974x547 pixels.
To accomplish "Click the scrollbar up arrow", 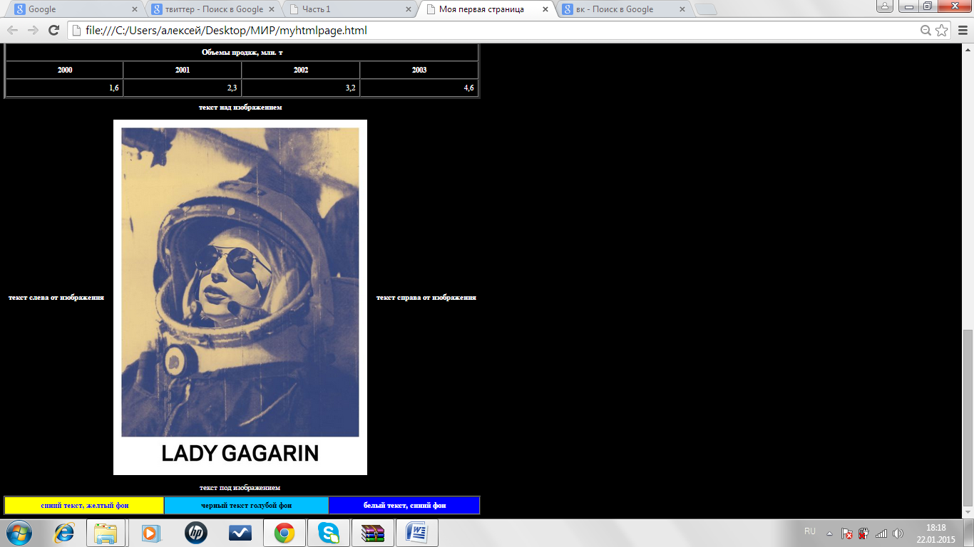I will pos(968,49).
